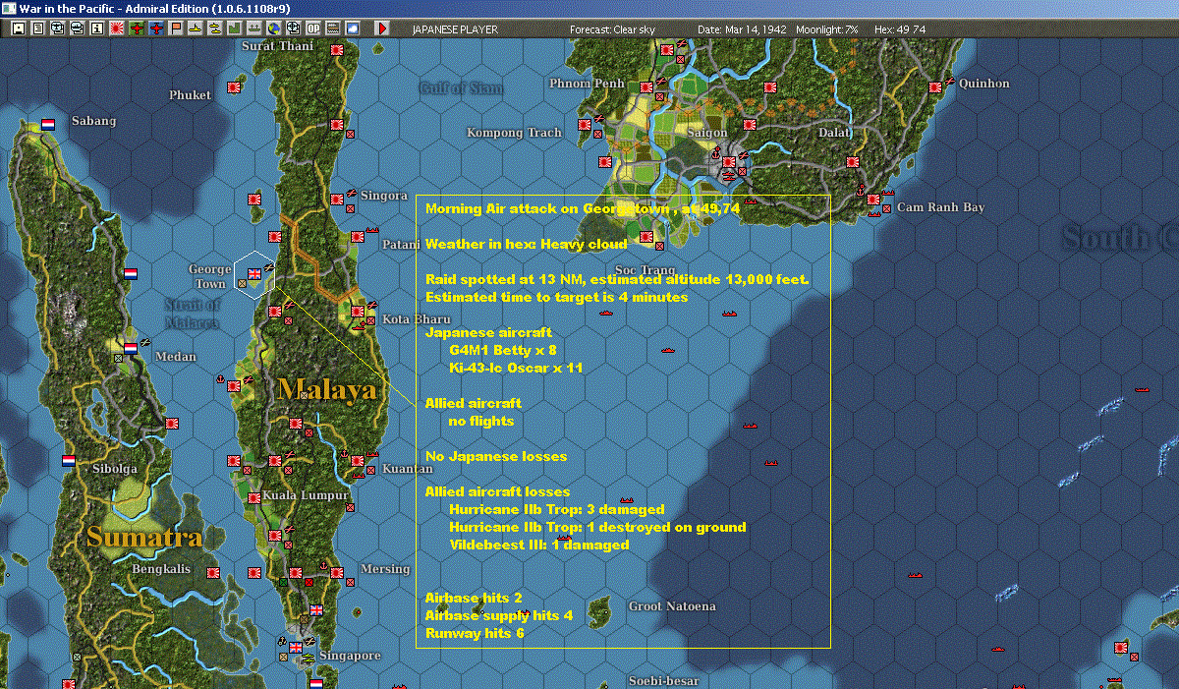
Task: Click 'Runway hits 6' report line
Action: coord(475,633)
